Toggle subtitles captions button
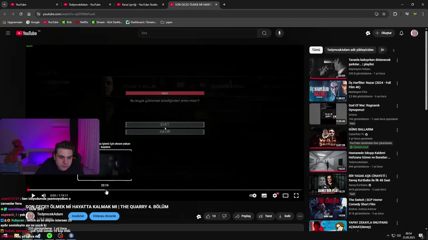The width and height of the screenshot is (428, 240). point(264,196)
